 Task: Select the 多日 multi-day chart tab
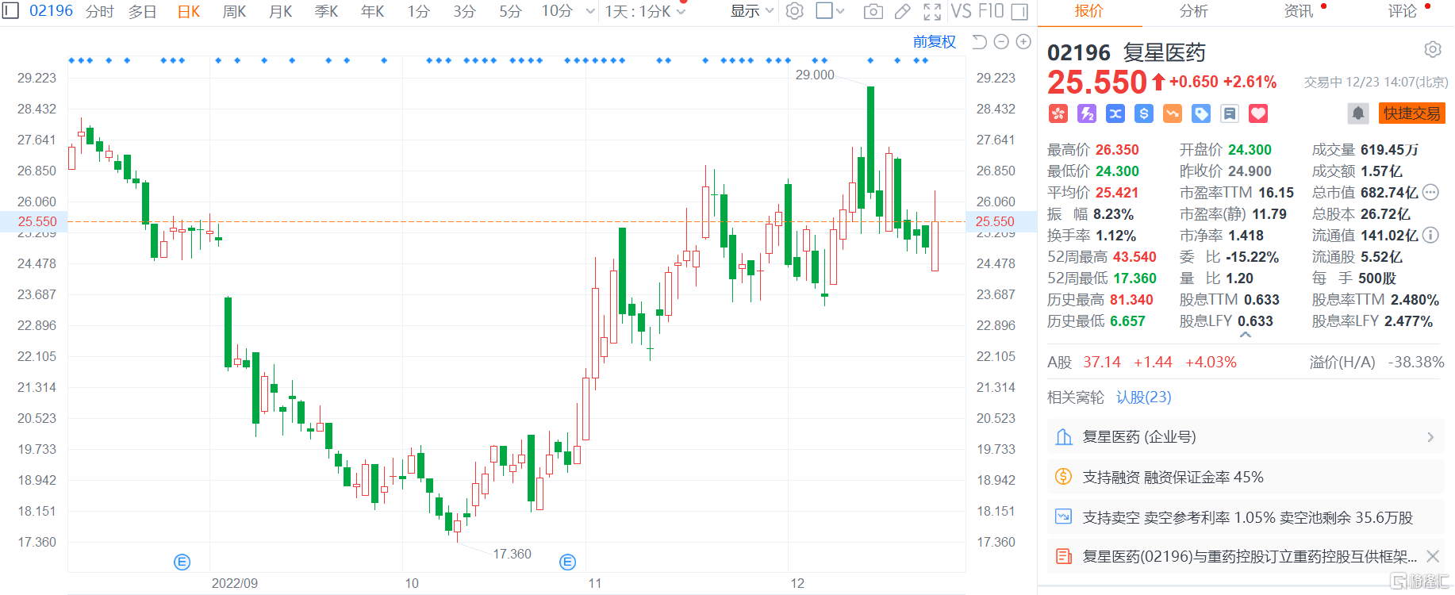point(143,12)
